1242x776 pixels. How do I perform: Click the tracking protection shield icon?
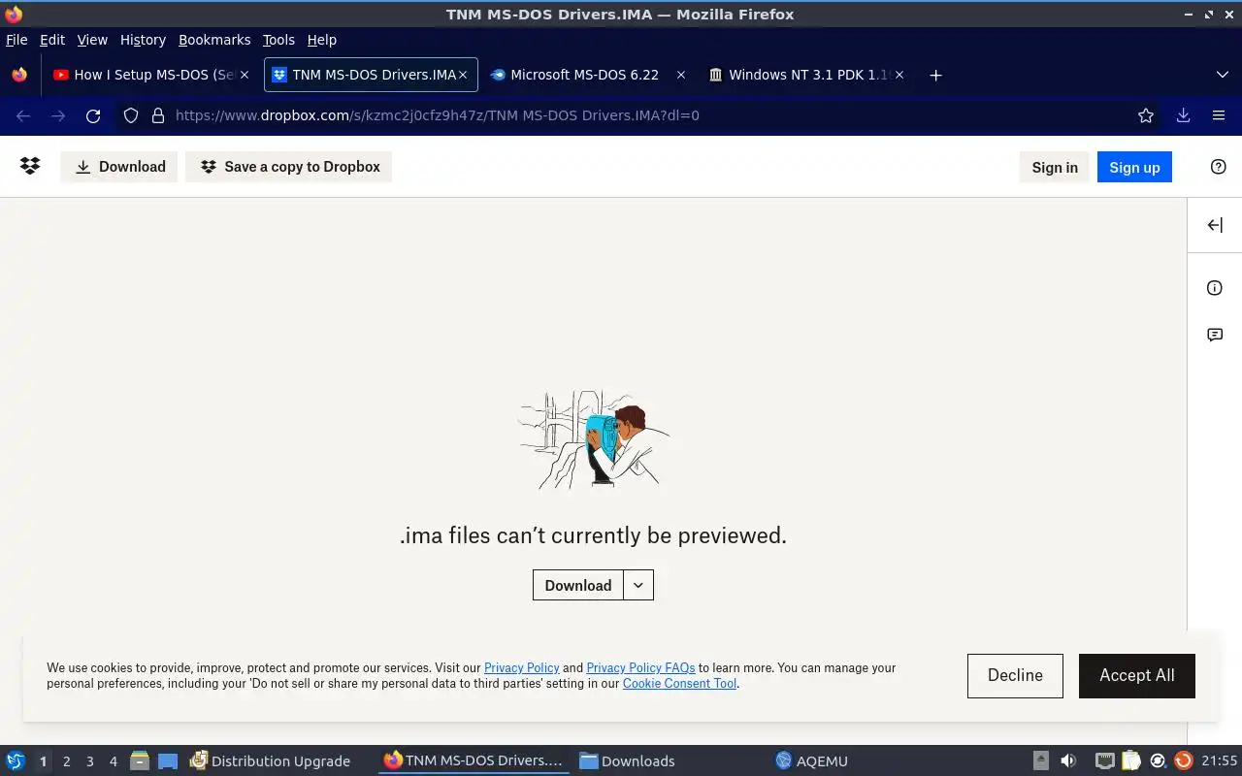pyautogui.click(x=131, y=115)
